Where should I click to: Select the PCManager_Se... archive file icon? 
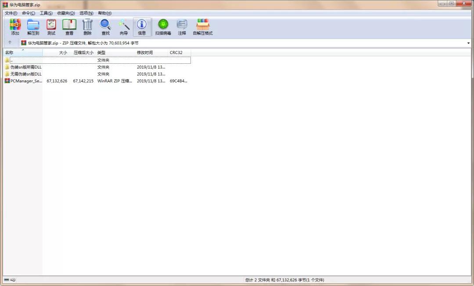pos(7,81)
